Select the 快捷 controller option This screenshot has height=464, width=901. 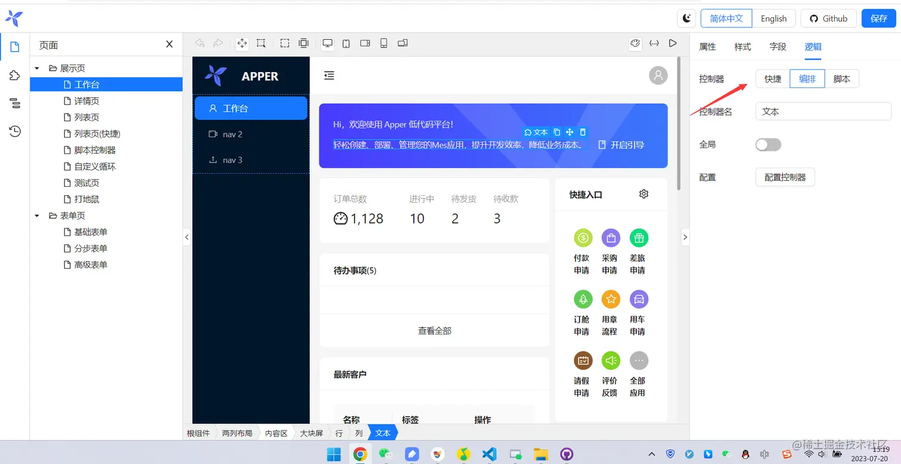tap(773, 79)
